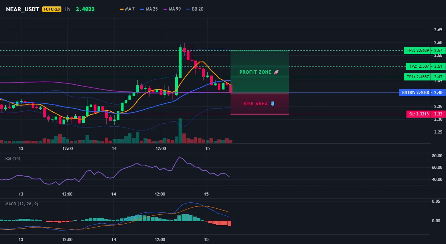Click the NEAR_USDT symbol name
Screen dimensions: 446x244
click(23, 9)
